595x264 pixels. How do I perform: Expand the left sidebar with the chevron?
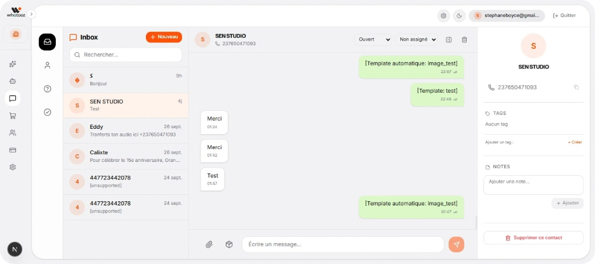point(32,14)
